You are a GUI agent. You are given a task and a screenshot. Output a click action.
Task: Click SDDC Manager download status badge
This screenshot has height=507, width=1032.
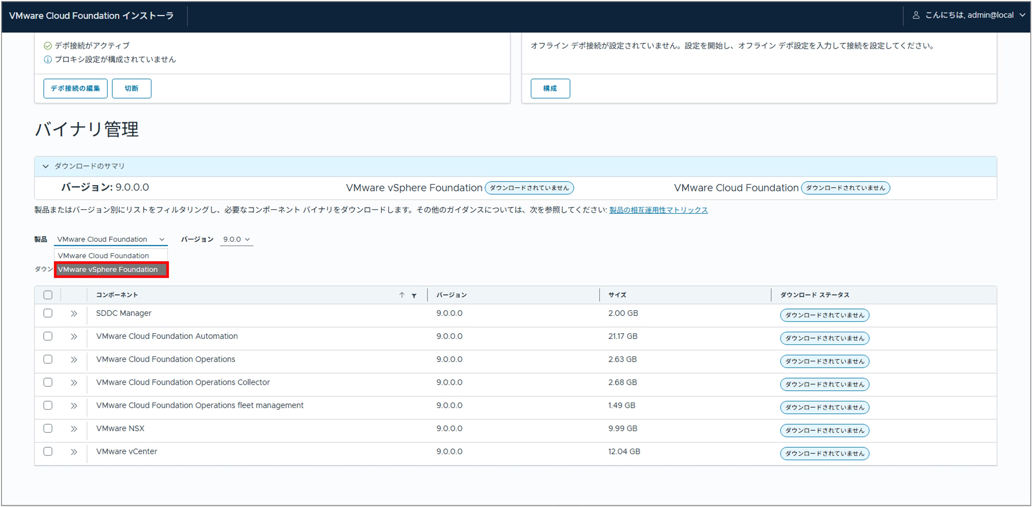pyautogui.click(x=825, y=315)
